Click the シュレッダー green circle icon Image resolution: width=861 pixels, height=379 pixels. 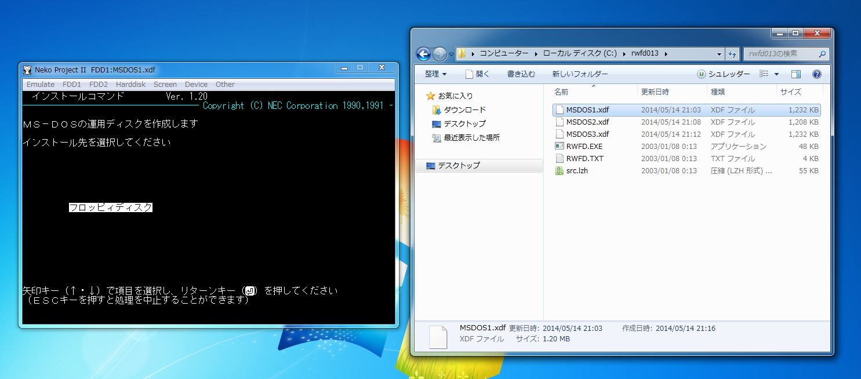tap(701, 74)
